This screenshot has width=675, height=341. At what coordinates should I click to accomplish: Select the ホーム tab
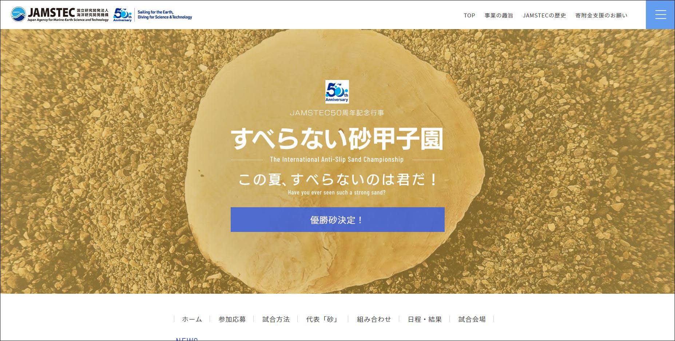pos(192,319)
